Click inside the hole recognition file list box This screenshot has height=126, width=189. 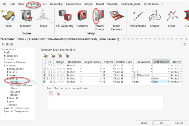(x=106, y=103)
